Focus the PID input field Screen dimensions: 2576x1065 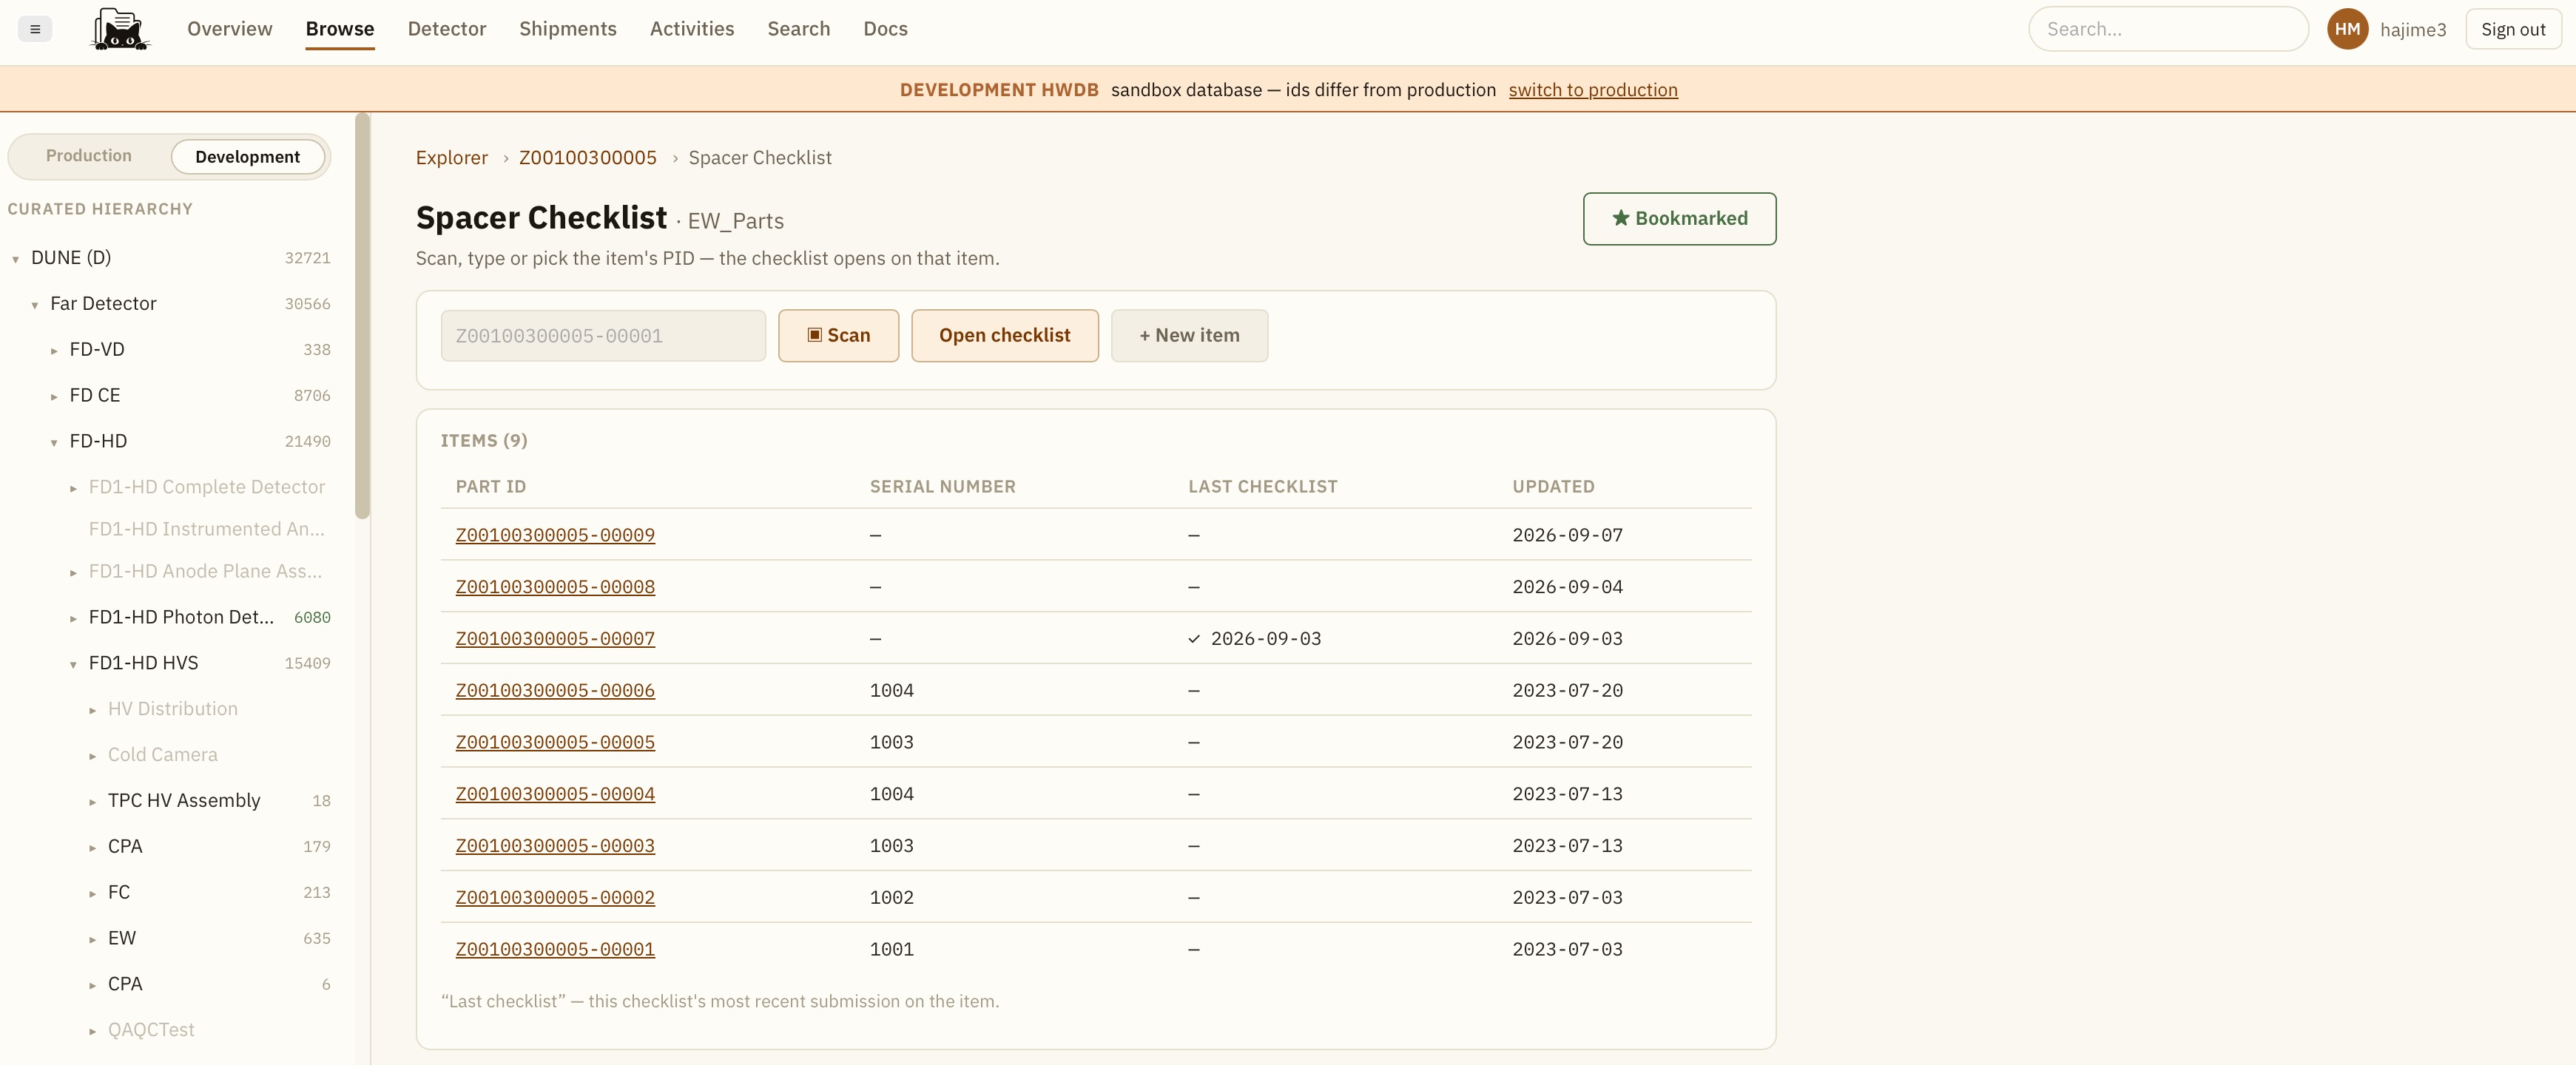point(603,335)
